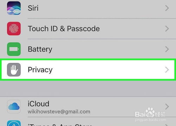Tap the gray Privacy hand icon
The image size is (176, 126).
point(14,70)
